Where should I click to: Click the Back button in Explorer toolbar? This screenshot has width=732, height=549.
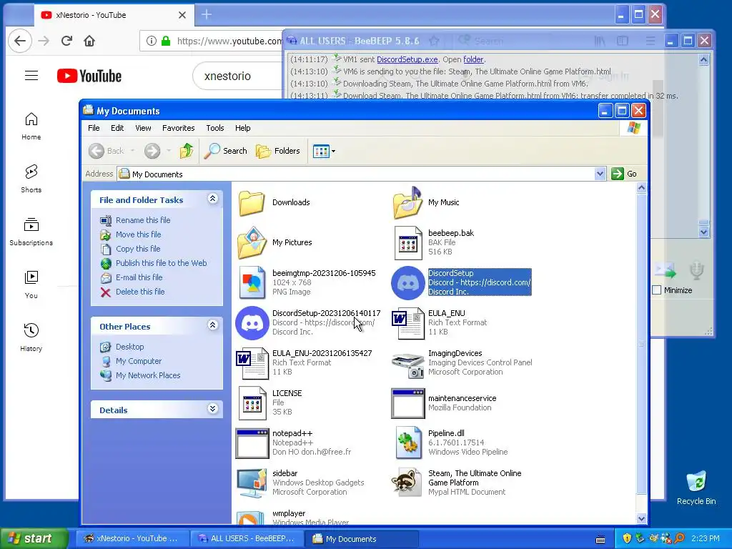point(107,151)
